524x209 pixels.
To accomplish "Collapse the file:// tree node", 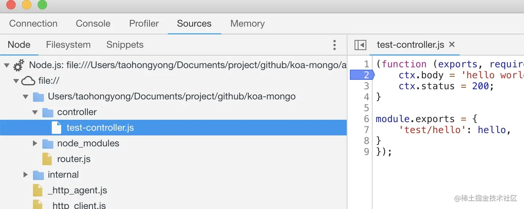I will [x=16, y=81].
